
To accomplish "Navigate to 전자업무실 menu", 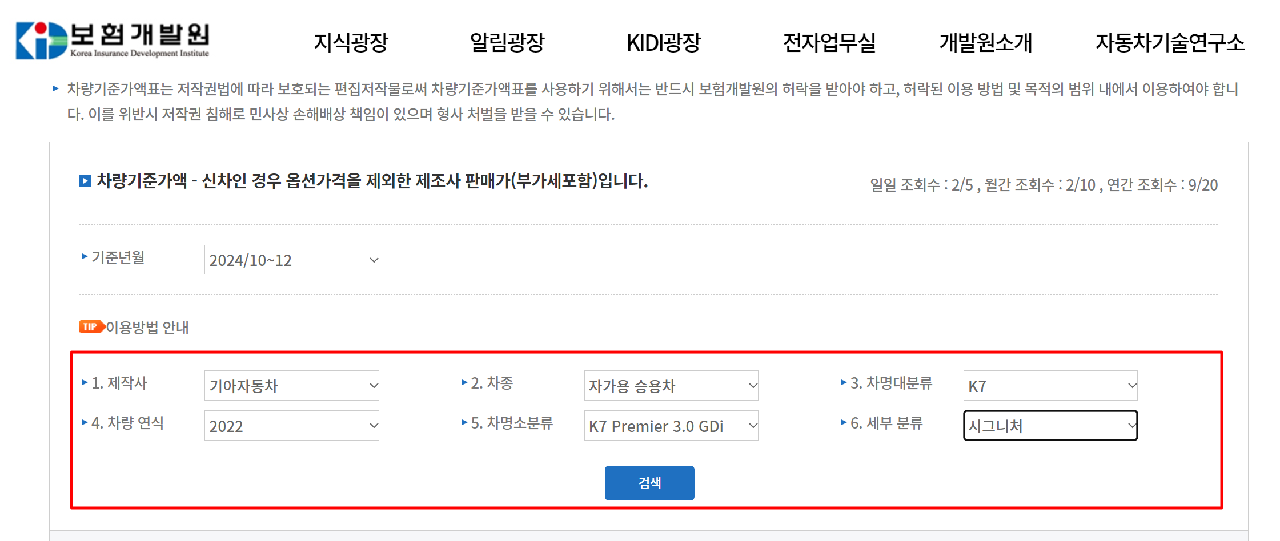I will coord(829,41).
